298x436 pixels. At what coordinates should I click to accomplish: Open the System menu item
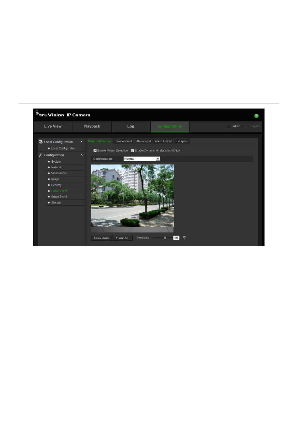[x=56, y=162]
